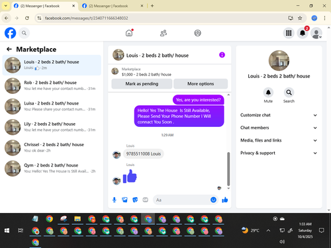Search in conversation using the magnifier icon
Image resolution: width=331 pixels, height=248 pixels.
click(289, 93)
